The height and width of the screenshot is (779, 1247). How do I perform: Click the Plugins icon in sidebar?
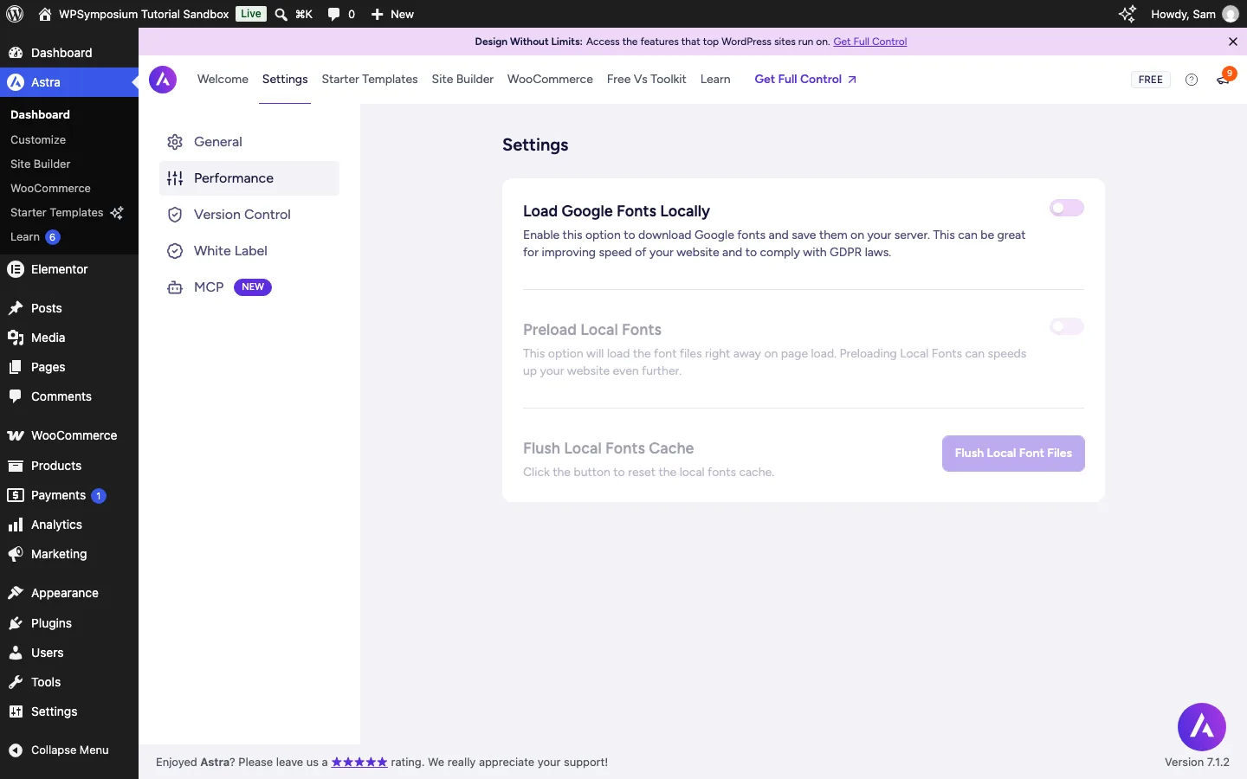pyautogui.click(x=15, y=623)
